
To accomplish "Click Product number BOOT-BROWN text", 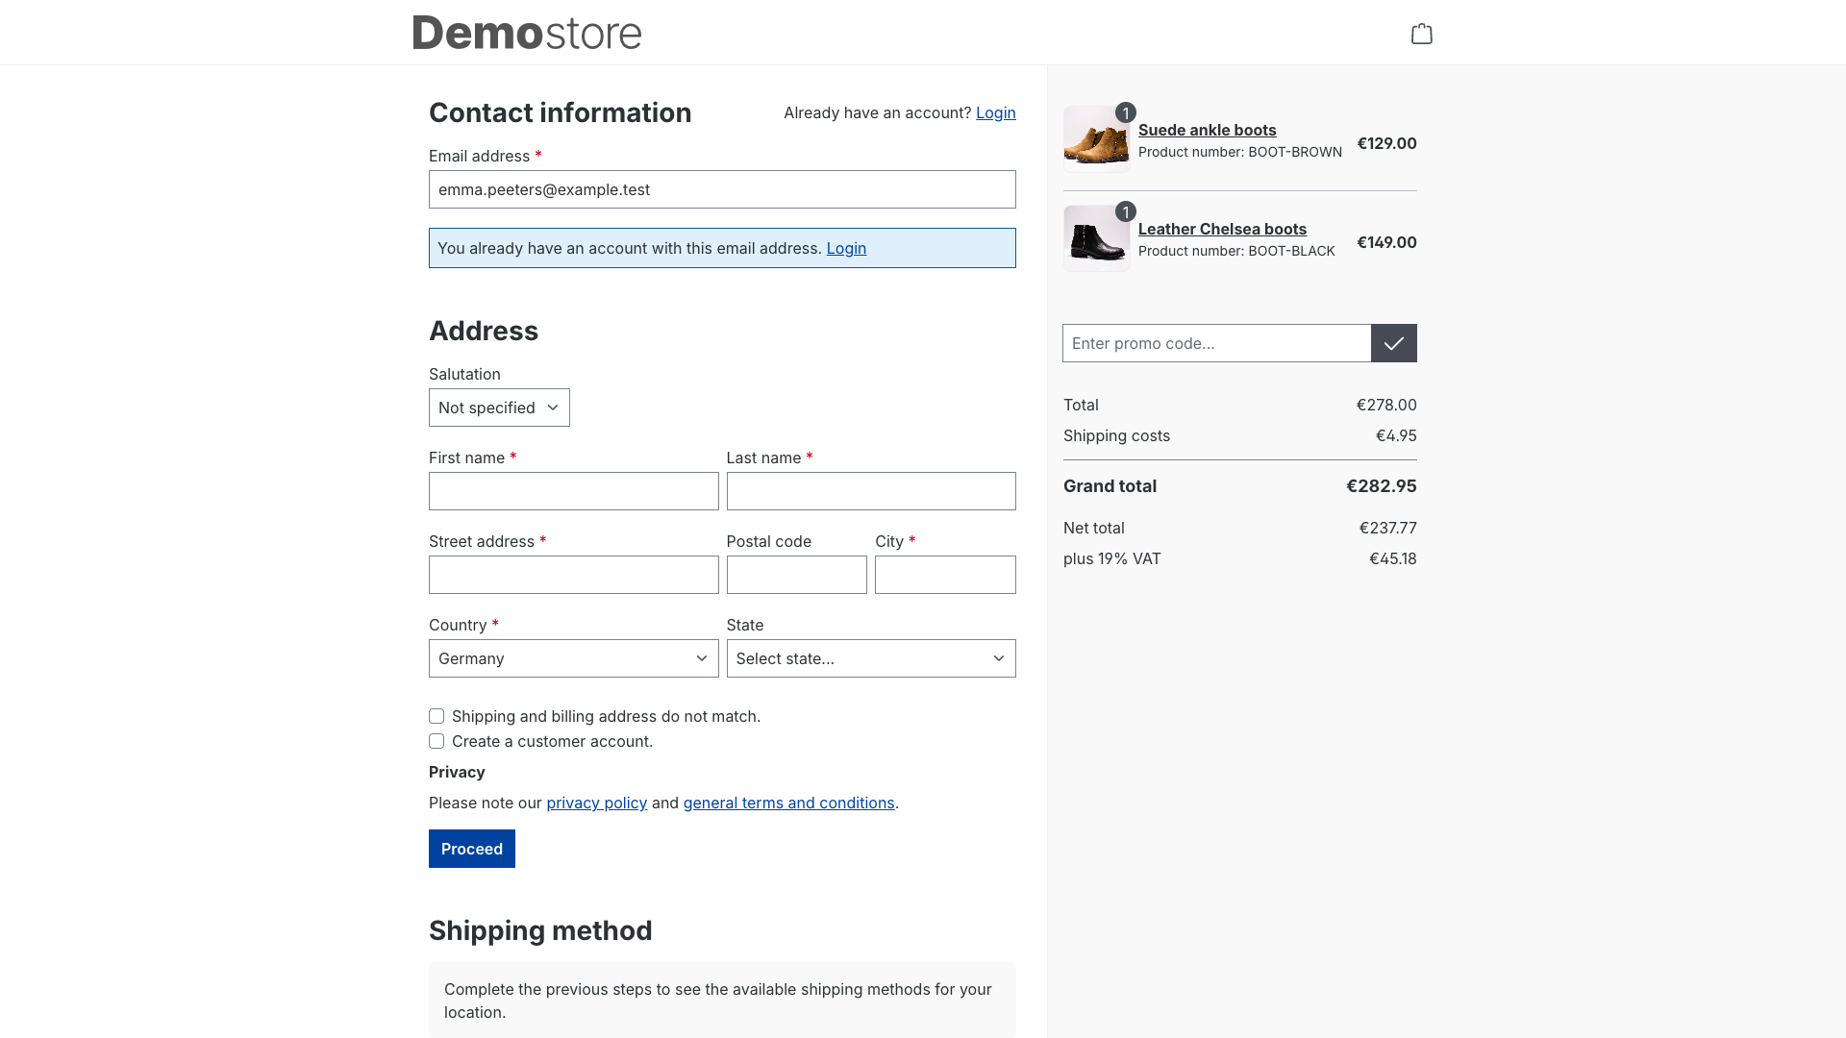I will pyautogui.click(x=1239, y=152).
